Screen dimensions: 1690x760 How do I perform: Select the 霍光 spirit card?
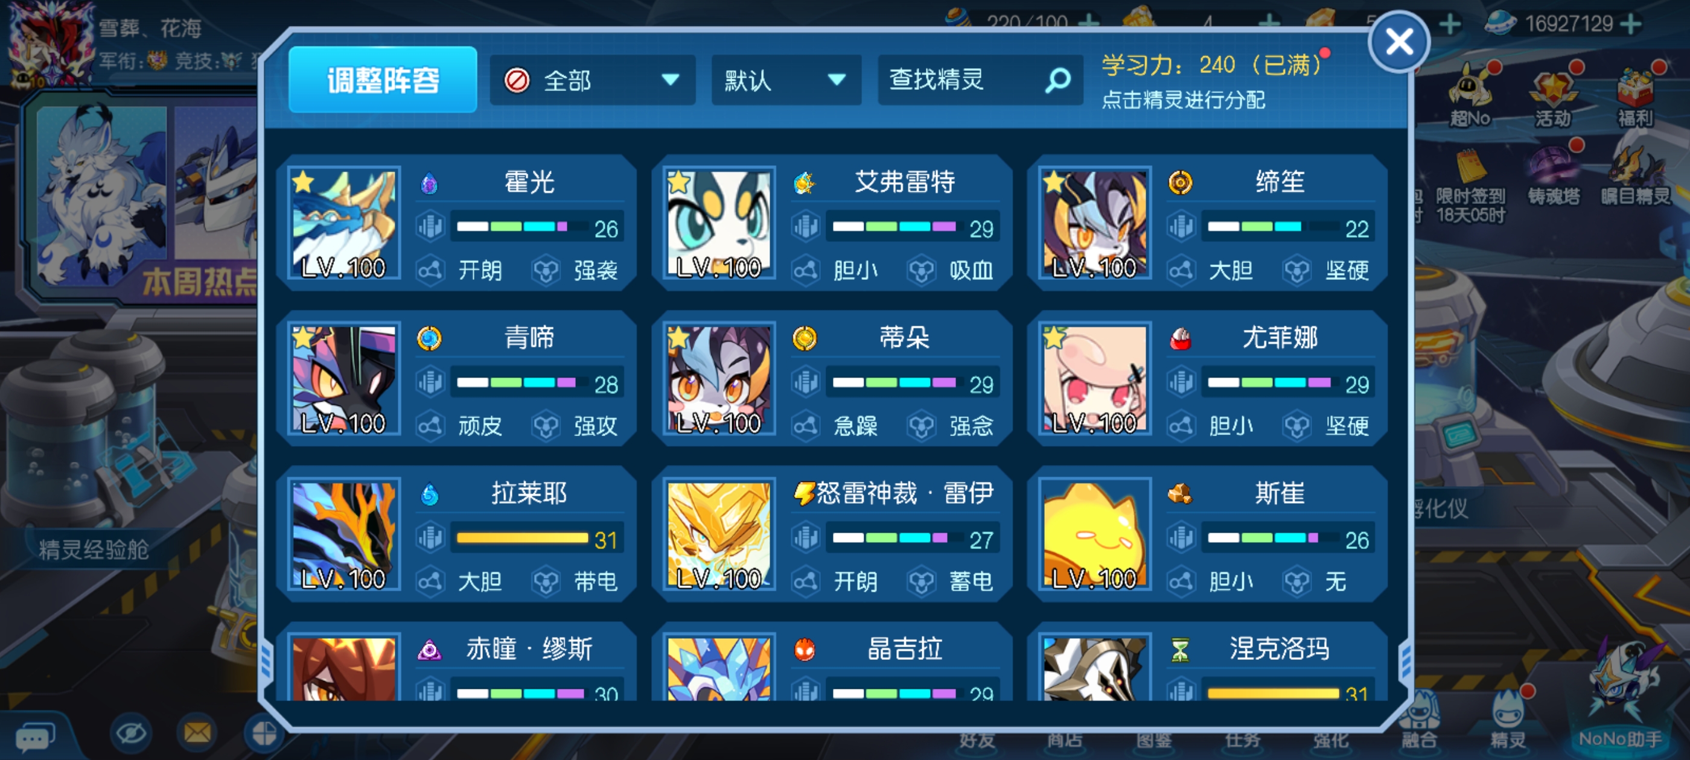(458, 223)
